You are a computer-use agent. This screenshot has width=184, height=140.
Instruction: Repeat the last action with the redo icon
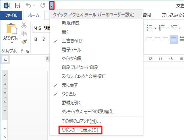43,6
